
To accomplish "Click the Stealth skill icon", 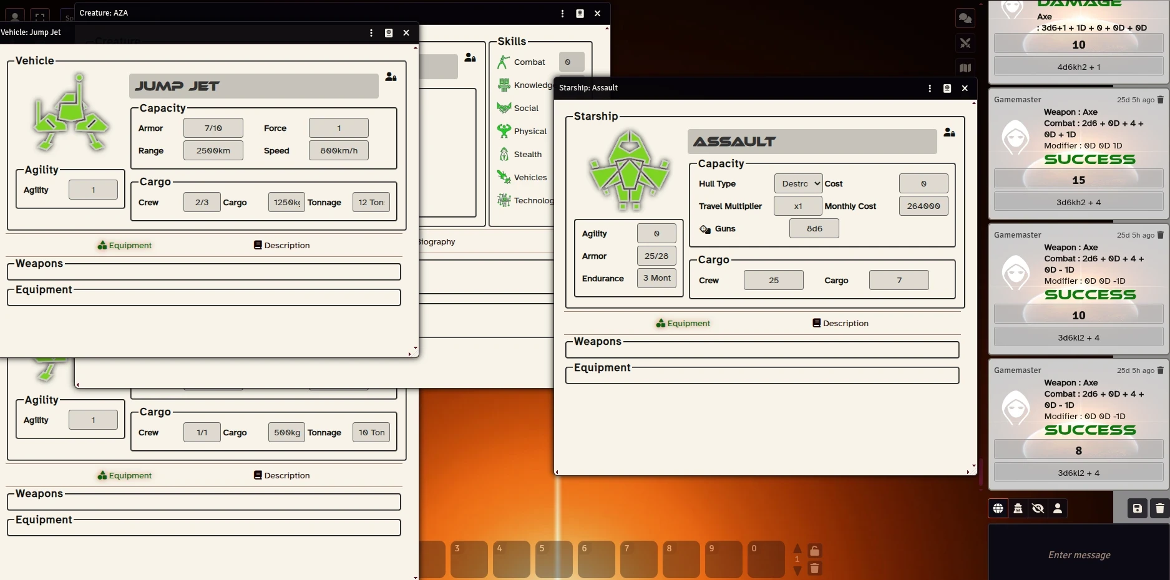I will (x=504, y=154).
